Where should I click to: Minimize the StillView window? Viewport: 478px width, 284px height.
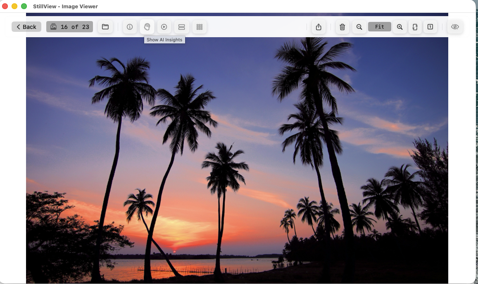tap(14, 6)
